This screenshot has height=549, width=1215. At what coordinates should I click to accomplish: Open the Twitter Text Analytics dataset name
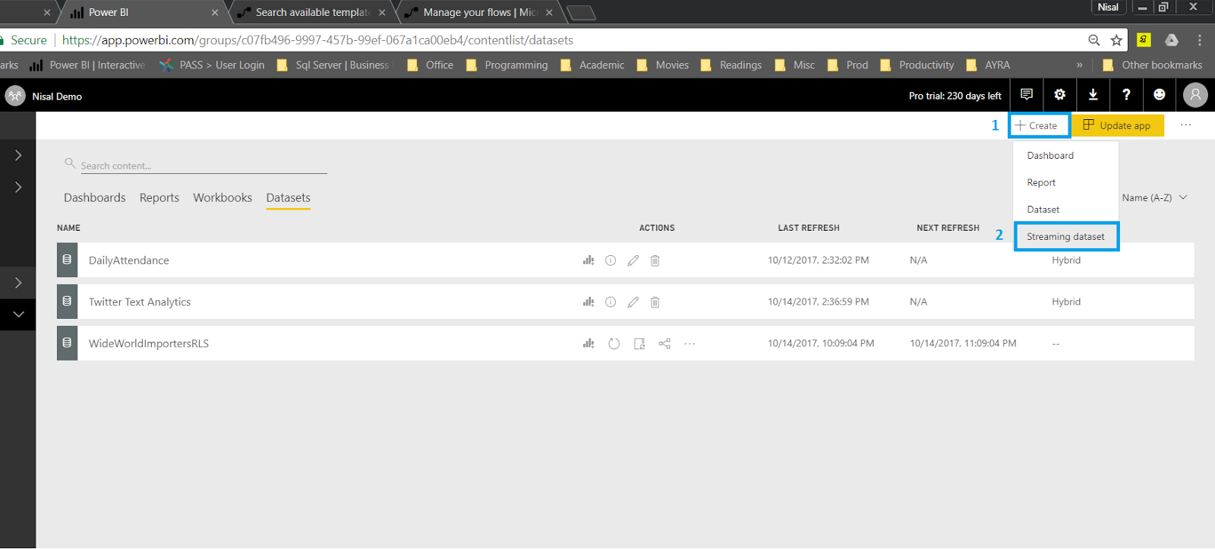[x=140, y=302]
